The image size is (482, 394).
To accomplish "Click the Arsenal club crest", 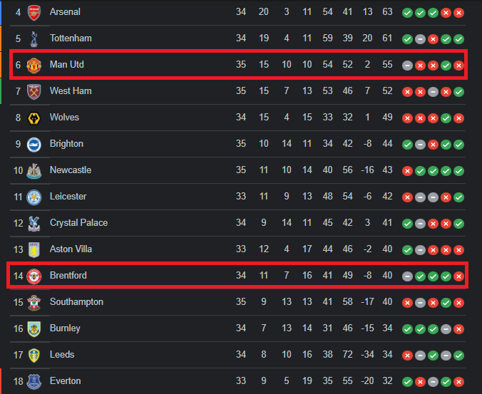I will click(x=34, y=13).
